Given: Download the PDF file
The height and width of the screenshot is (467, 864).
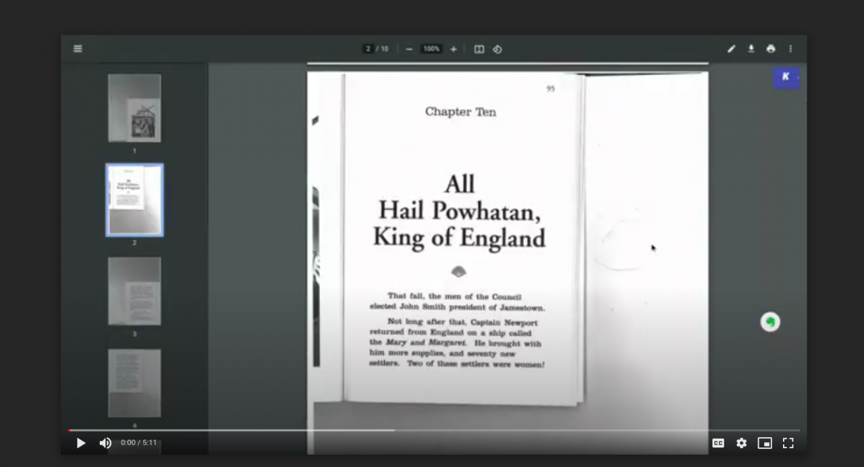Looking at the screenshot, I should coord(751,49).
